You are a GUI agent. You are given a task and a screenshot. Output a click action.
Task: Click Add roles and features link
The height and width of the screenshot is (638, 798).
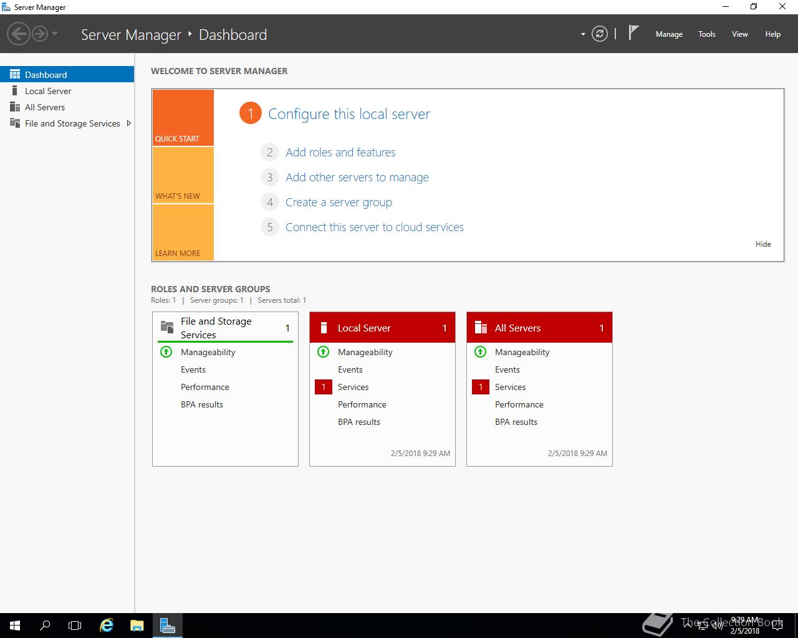(340, 153)
